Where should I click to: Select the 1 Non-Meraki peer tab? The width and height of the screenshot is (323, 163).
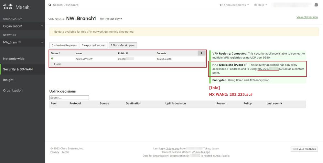click(123, 45)
